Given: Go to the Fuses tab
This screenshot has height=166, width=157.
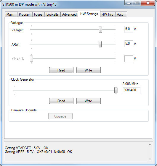Looking at the screenshot, I should (x=38, y=14).
